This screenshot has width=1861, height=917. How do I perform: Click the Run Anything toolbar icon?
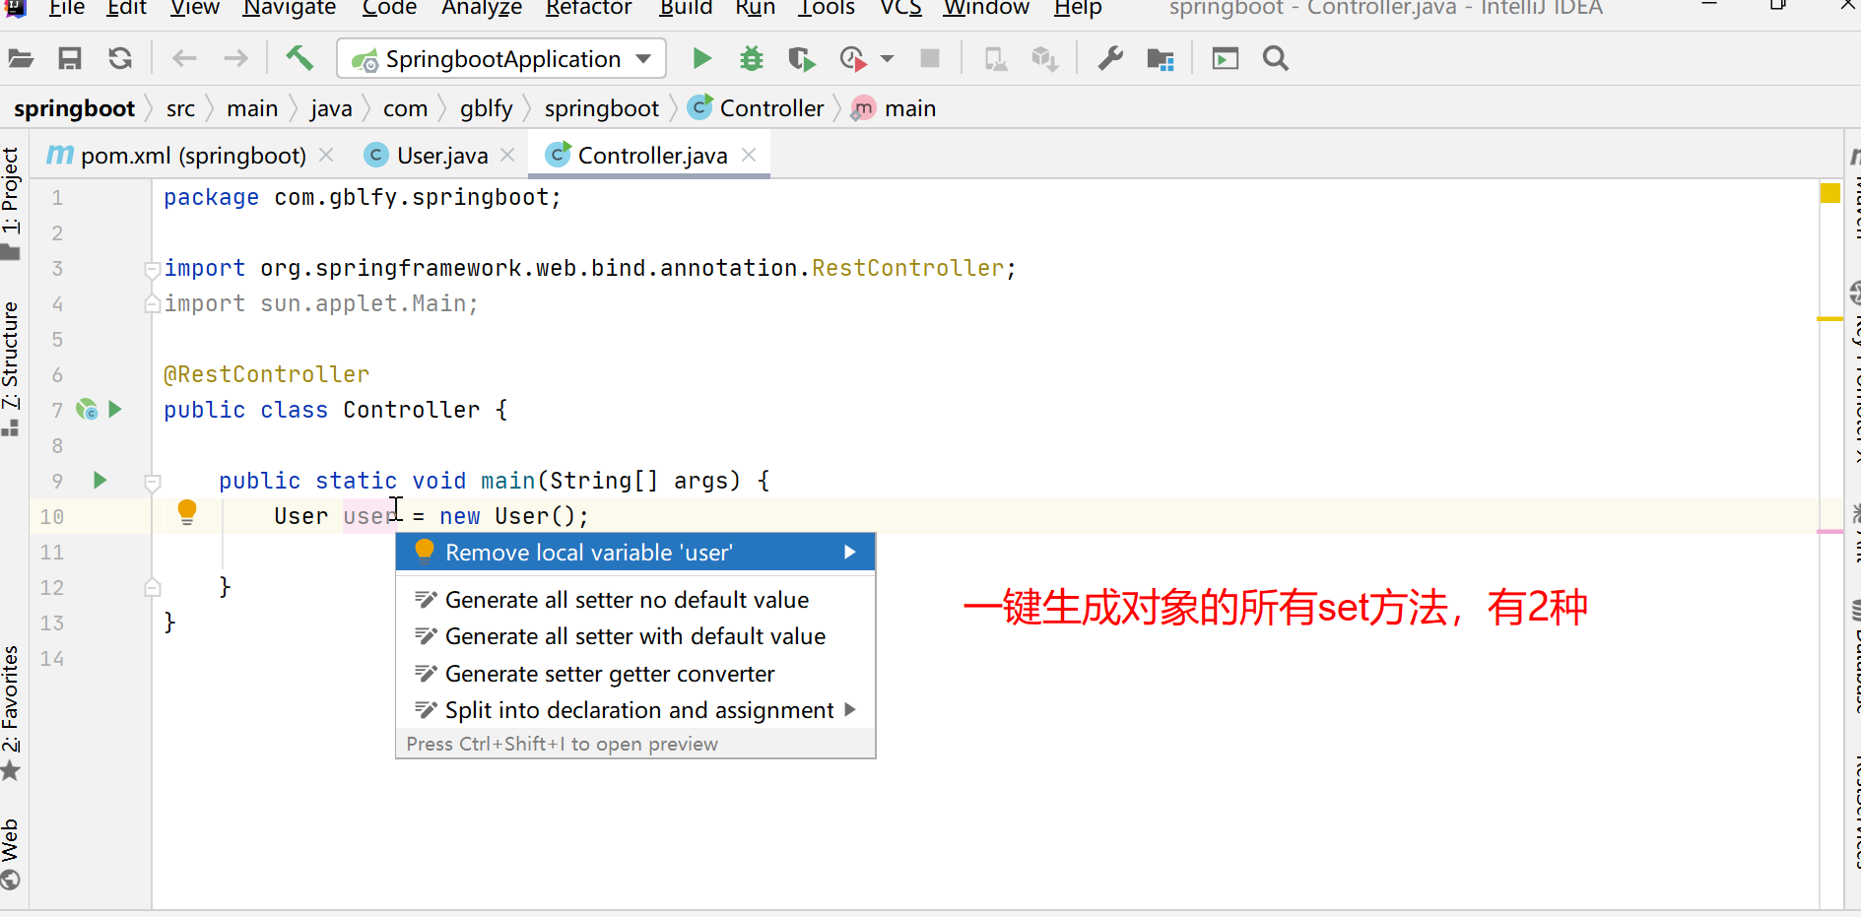(1226, 59)
